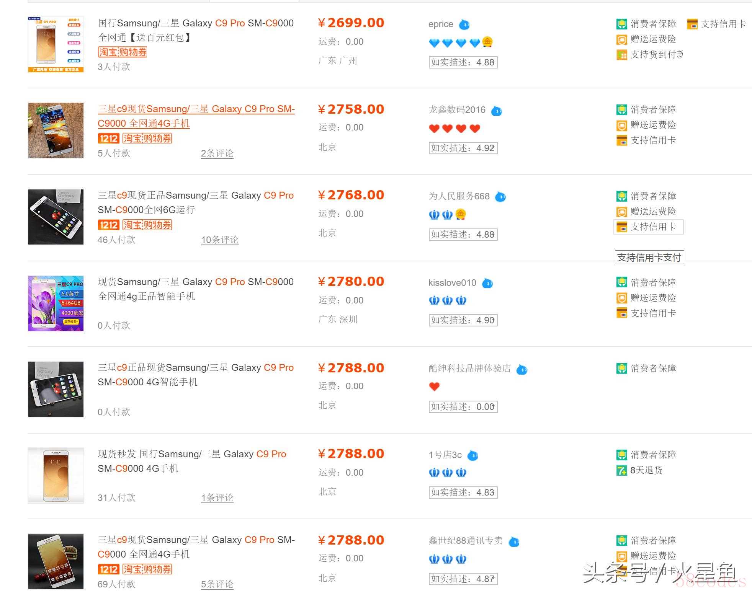This screenshot has width=752, height=592.
Task: Click the 8天退货 green icon
Action: [x=621, y=470]
